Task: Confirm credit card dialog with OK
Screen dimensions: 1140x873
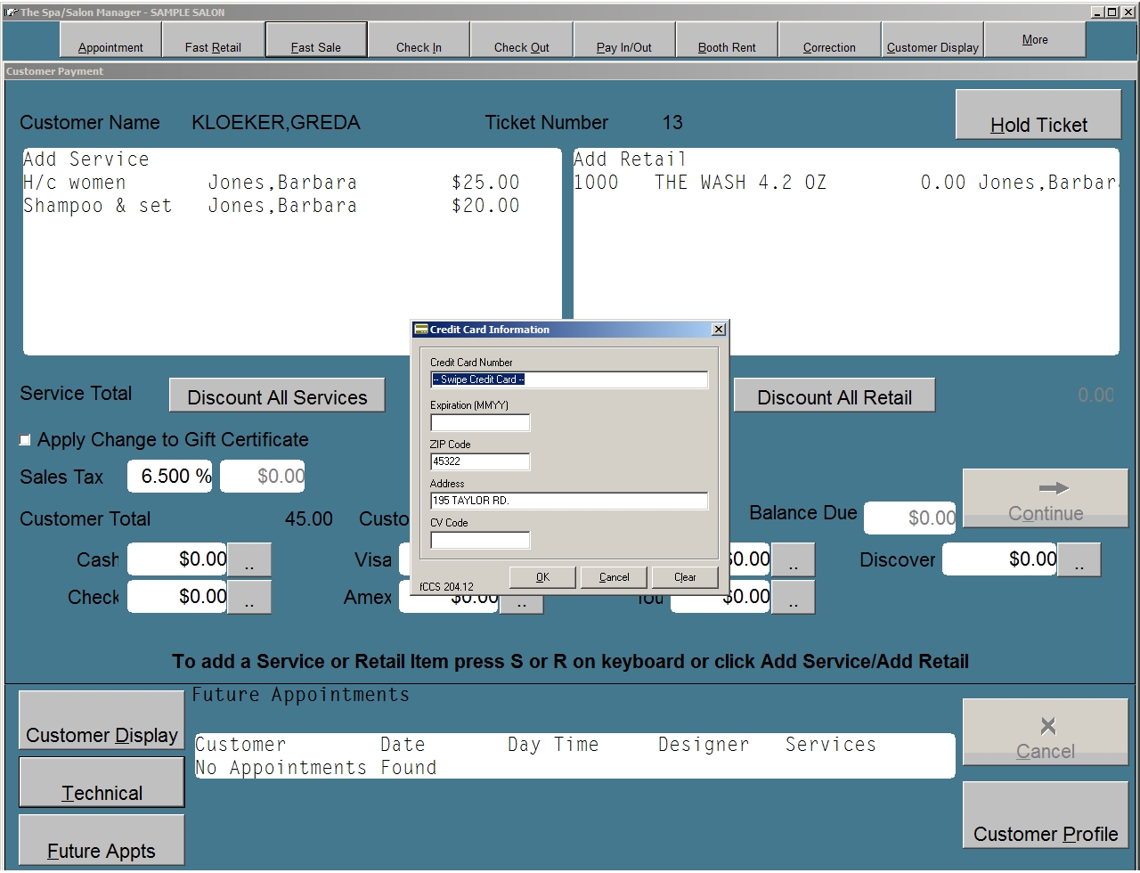Action: [542, 577]
